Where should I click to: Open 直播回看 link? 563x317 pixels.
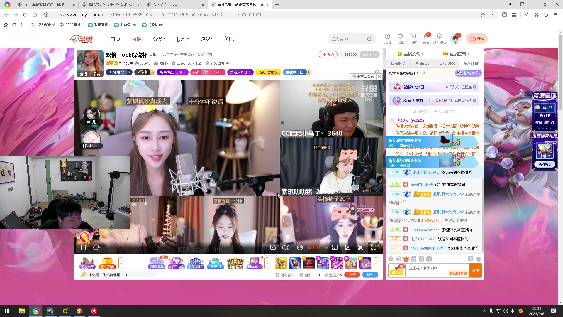pos(456,54)
